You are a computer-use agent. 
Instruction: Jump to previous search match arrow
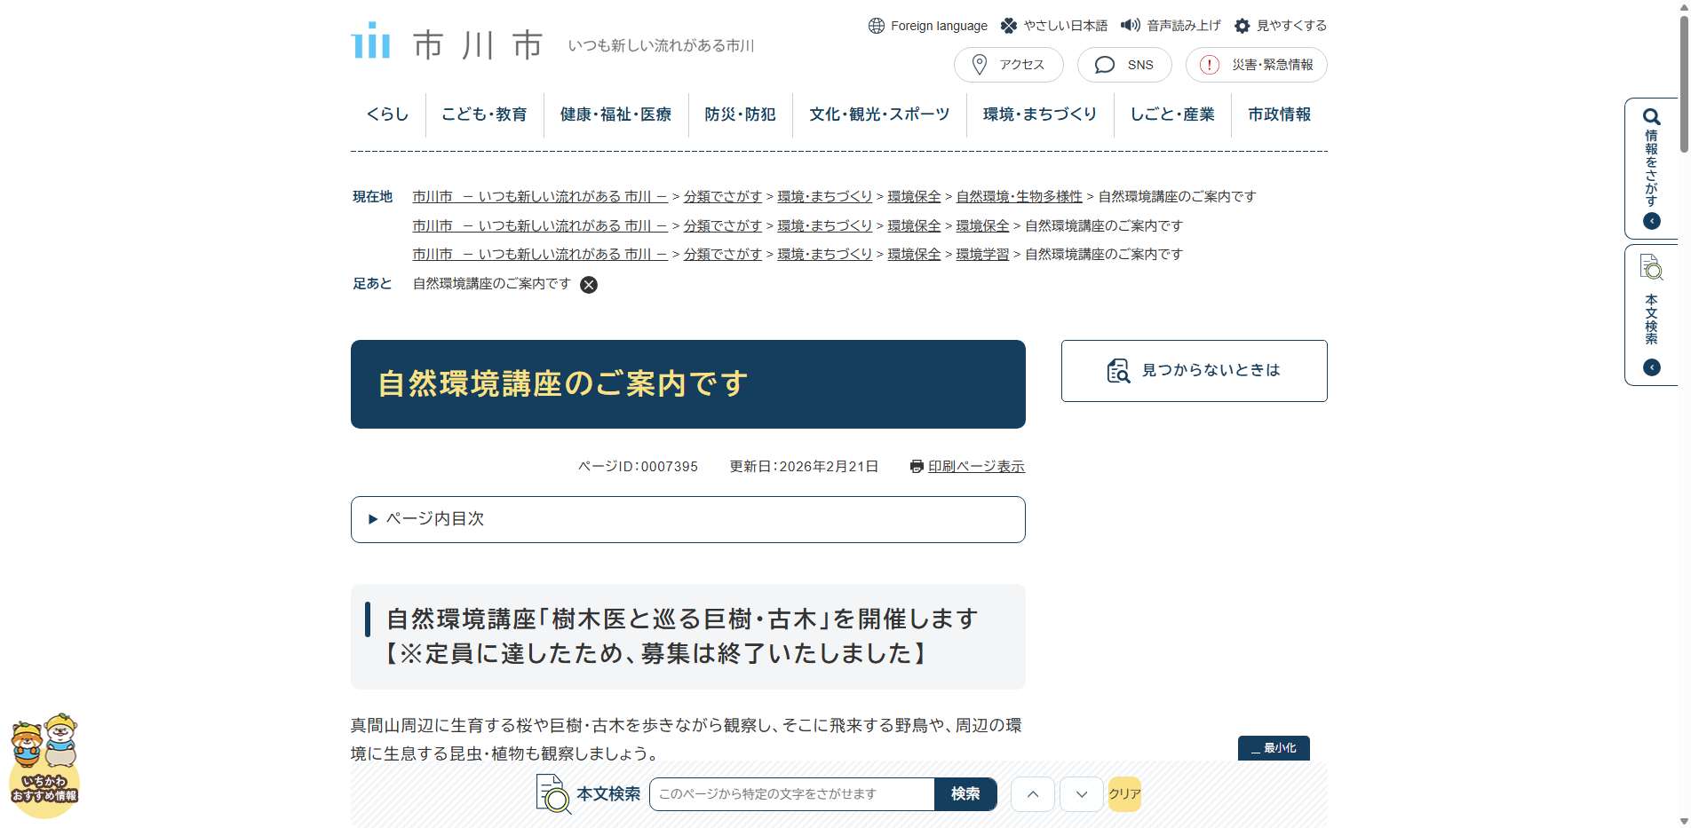pyautogui.click(x=1032, y=794)
